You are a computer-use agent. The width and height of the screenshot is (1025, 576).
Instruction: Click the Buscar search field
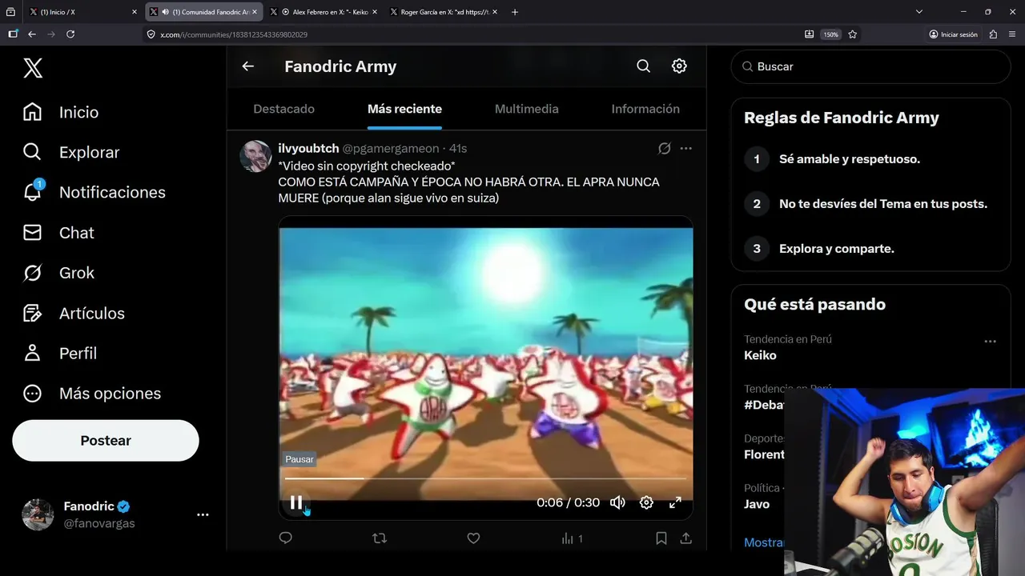pyautogui.click(x=870, y=66)
